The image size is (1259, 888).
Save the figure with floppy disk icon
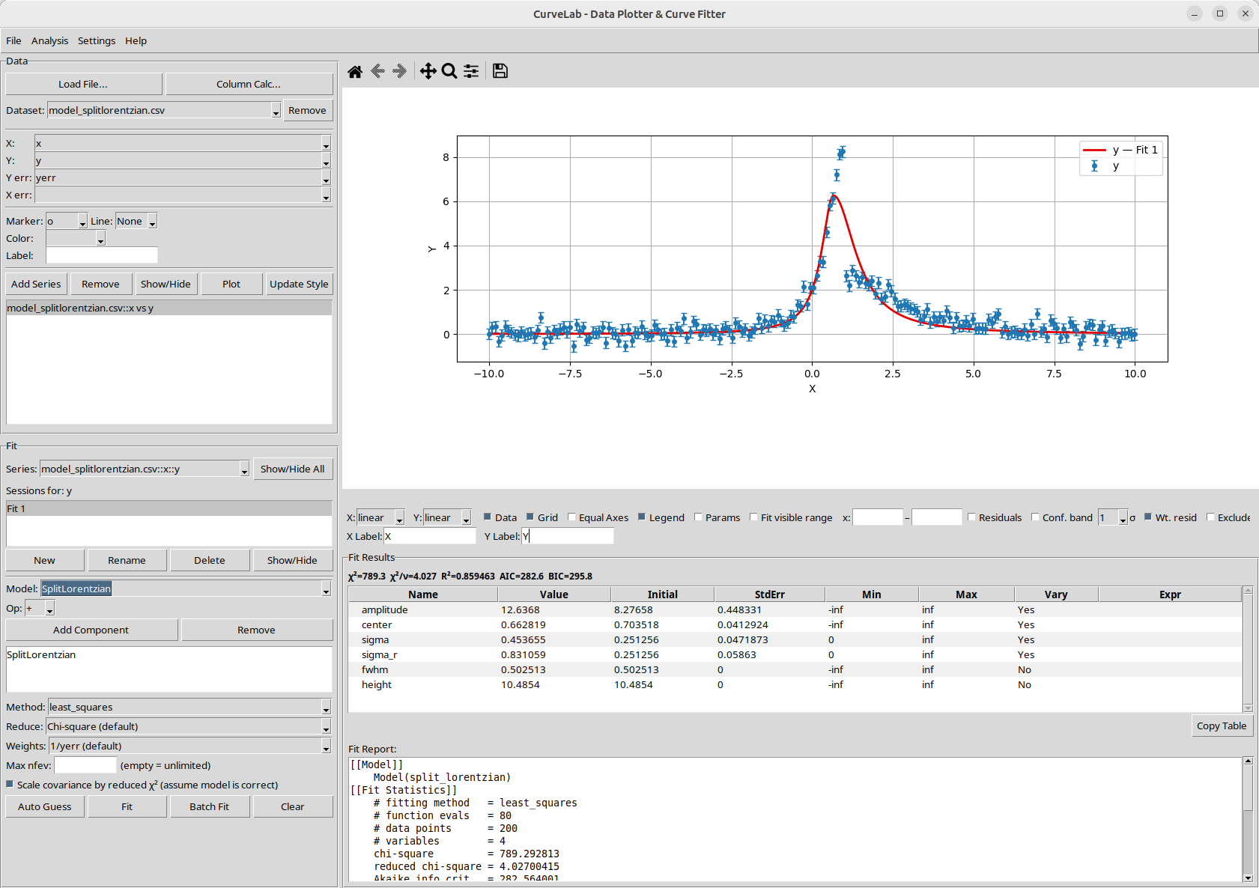click(500, 71)
